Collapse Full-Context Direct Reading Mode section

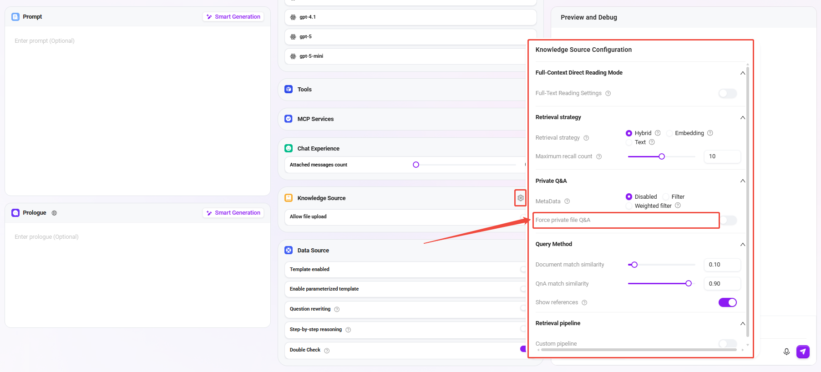742,73
